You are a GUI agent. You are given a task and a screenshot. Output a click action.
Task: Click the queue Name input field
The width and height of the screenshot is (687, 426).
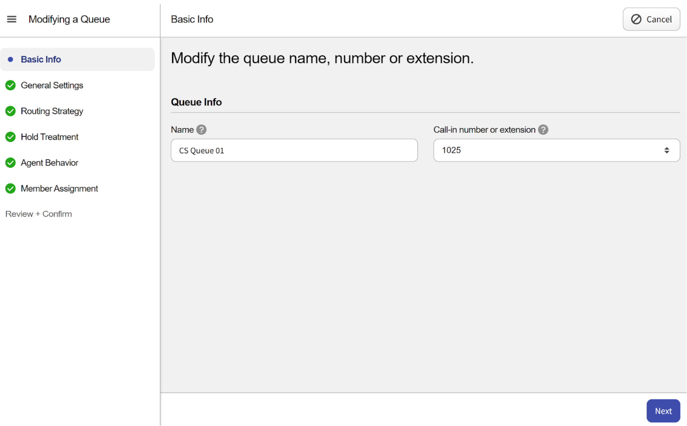tap(294, 150)
